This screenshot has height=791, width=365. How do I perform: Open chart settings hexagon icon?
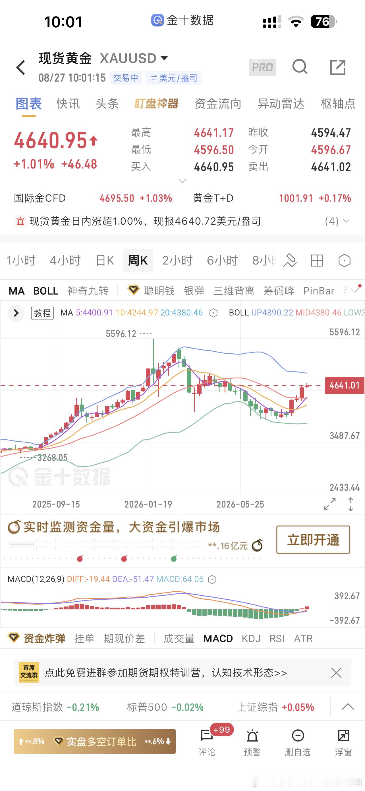click(x=345, y=261)
